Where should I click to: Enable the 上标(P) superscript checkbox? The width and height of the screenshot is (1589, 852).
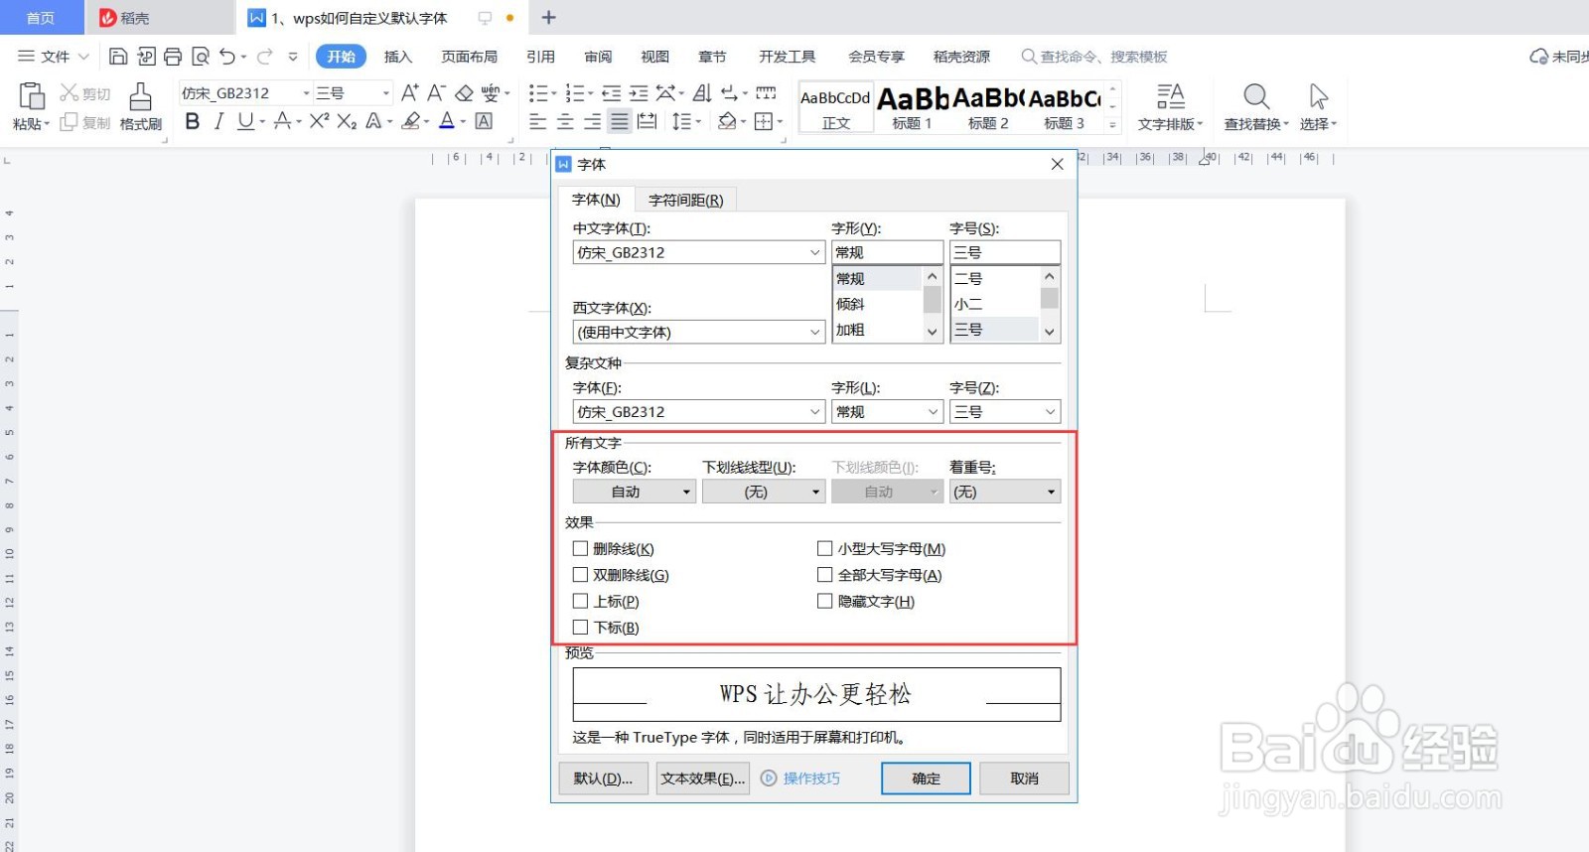580,601
